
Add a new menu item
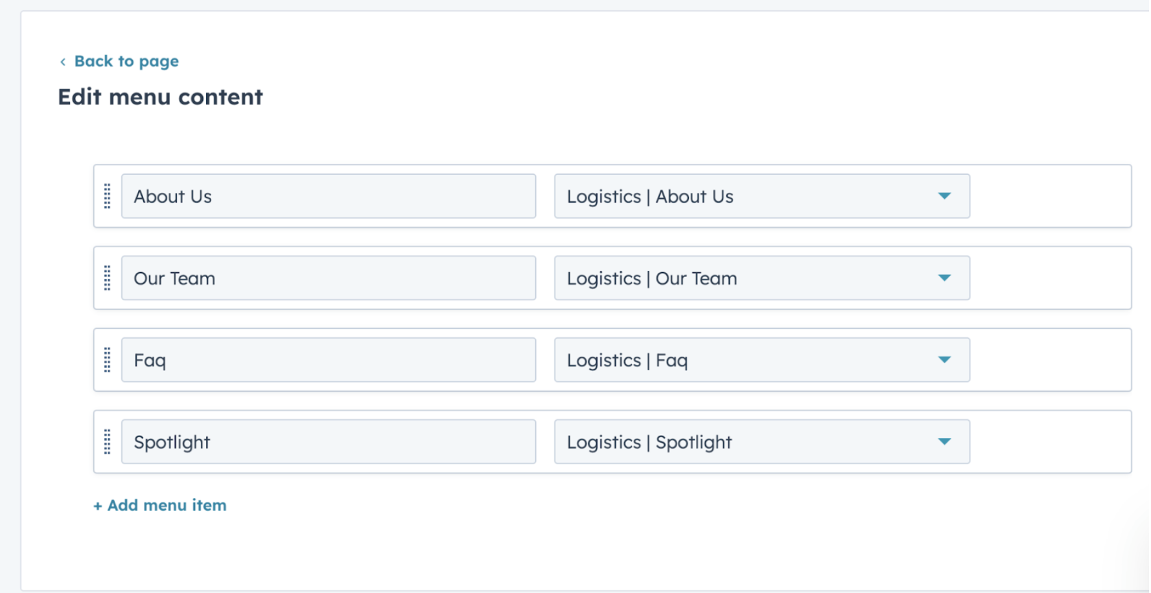tap(160, 506)
